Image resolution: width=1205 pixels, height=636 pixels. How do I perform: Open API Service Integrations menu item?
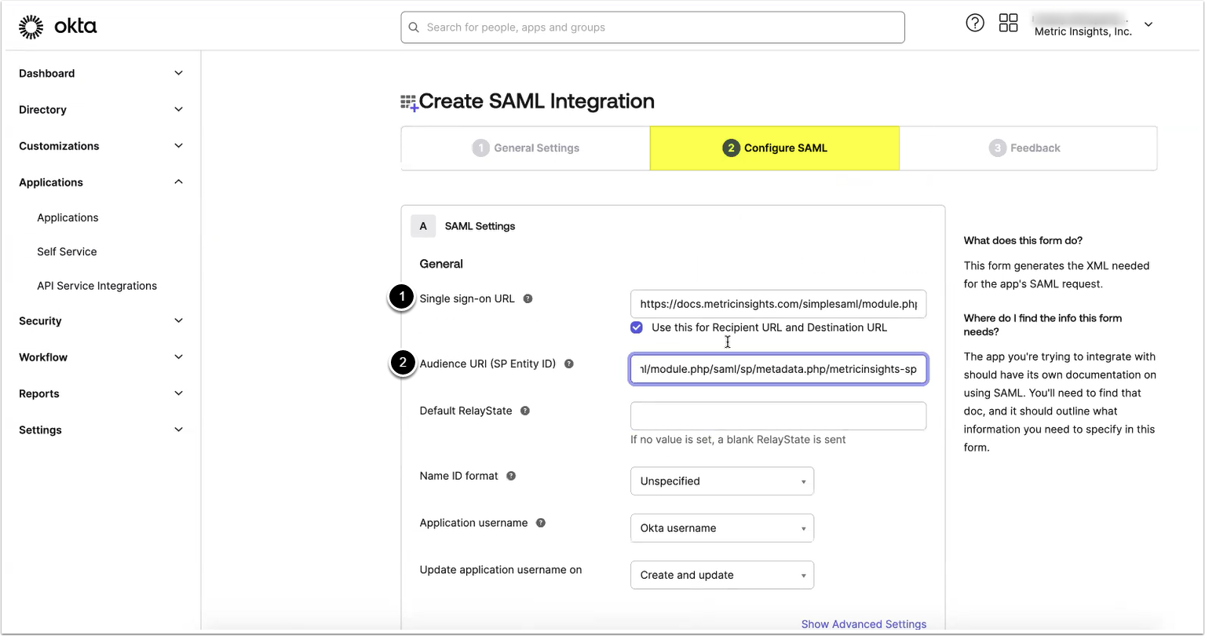click(x=97, y=286)
